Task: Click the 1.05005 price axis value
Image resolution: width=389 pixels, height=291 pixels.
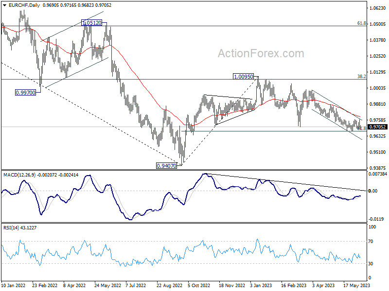Action: [378, 24]
